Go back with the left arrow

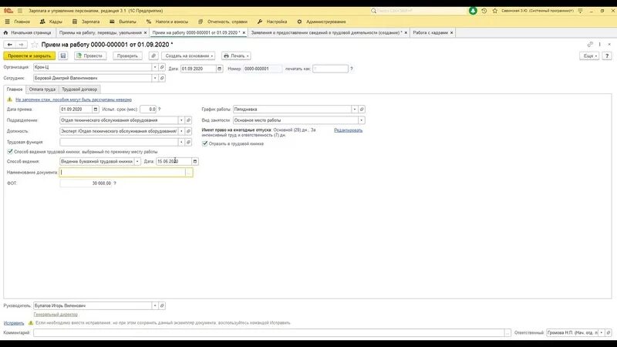click(10, 45)
